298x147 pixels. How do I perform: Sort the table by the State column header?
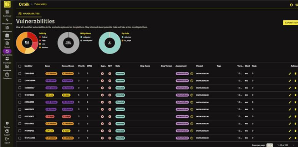(x=118, y=66)
